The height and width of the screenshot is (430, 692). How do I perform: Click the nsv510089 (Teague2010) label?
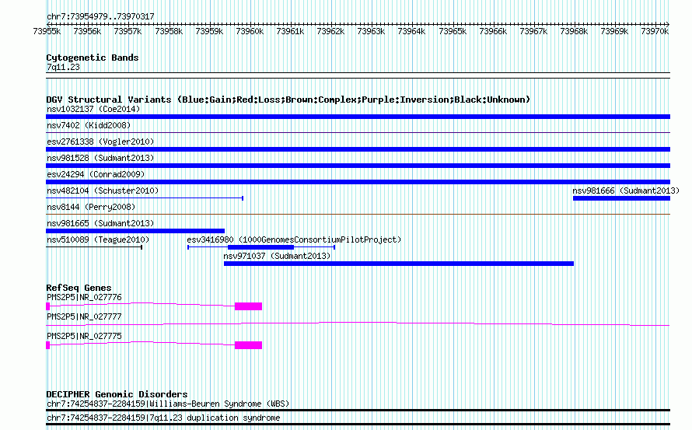point(98,239)
